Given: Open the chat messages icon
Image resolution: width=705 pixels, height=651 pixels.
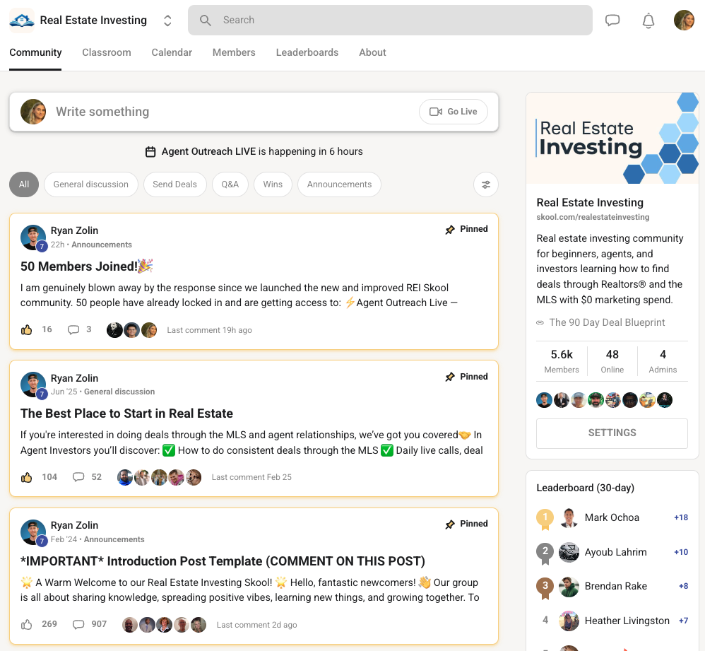Looking at the screenshot, I should coord(612,20).
